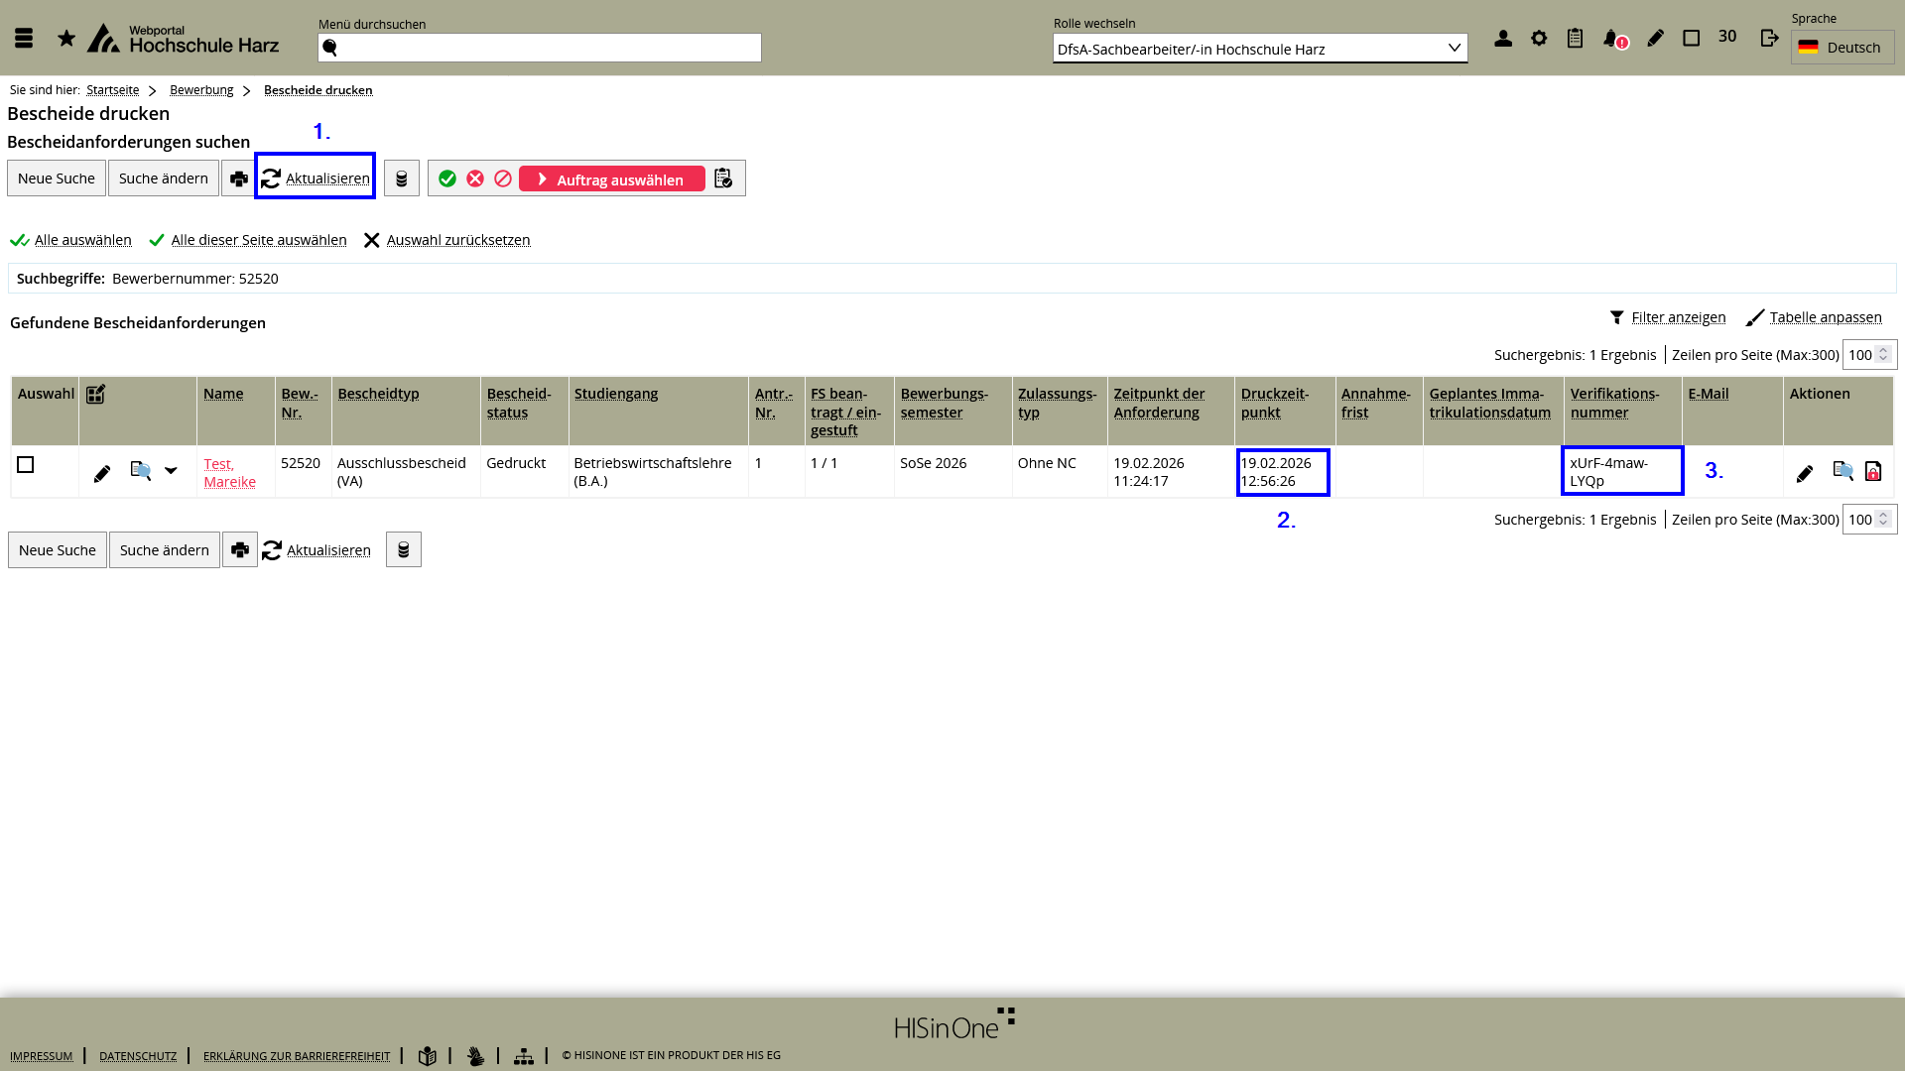
Task: Click the Menü durchsuchen search field
Action: 540,49
